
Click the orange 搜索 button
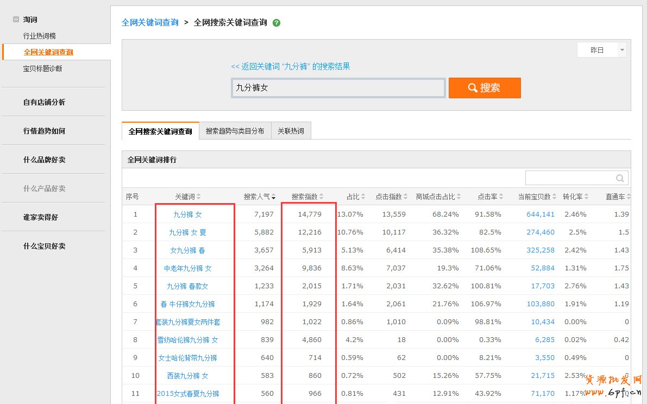pyautogui.click(x=484, y=87)
